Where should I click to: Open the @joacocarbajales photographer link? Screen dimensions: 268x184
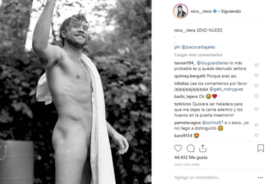tap(198, 47)
